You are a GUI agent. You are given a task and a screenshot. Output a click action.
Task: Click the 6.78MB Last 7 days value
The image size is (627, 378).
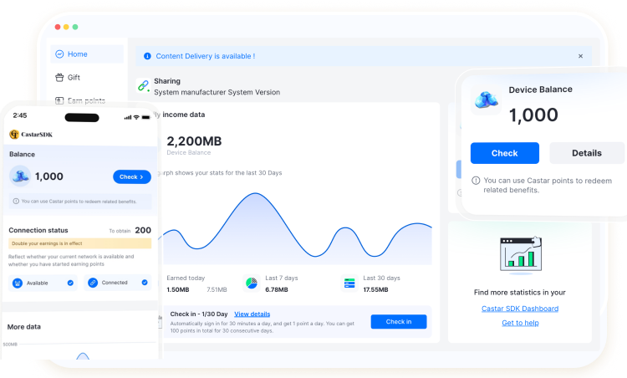pyautogui.click(x=277, y=289)
